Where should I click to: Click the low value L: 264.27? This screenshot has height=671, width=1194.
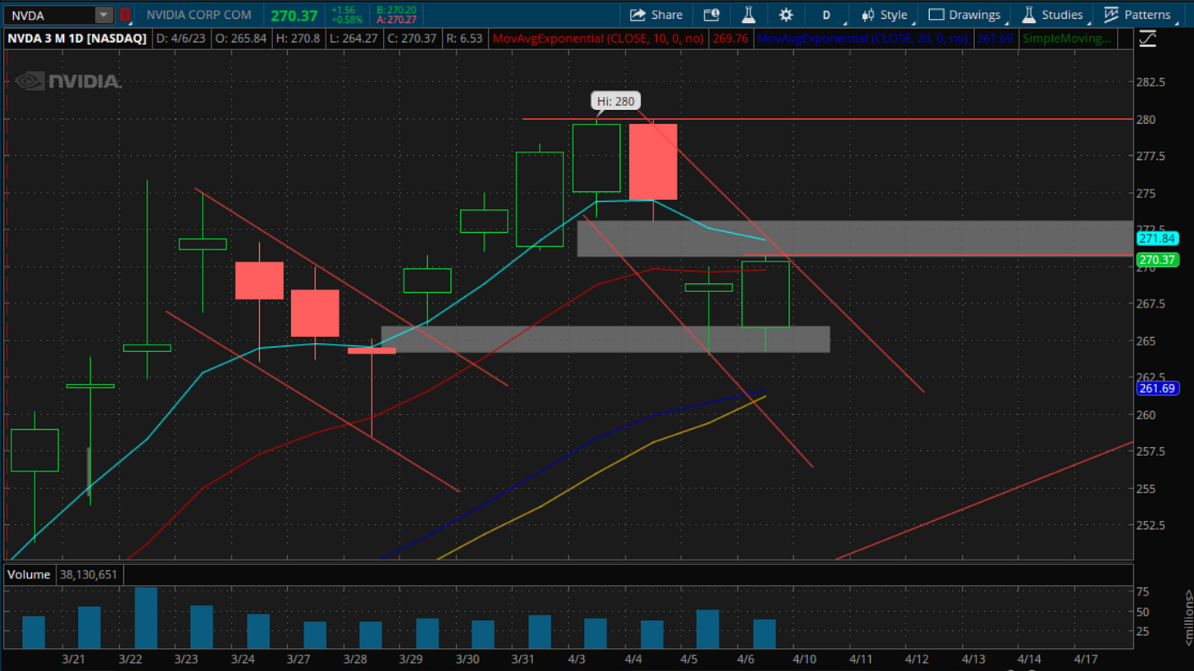click(356, 38)
